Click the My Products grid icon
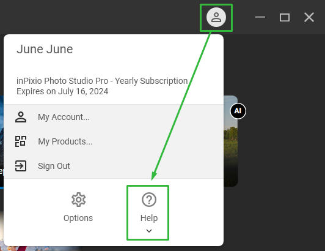325x251 pixels. point(21,141)
